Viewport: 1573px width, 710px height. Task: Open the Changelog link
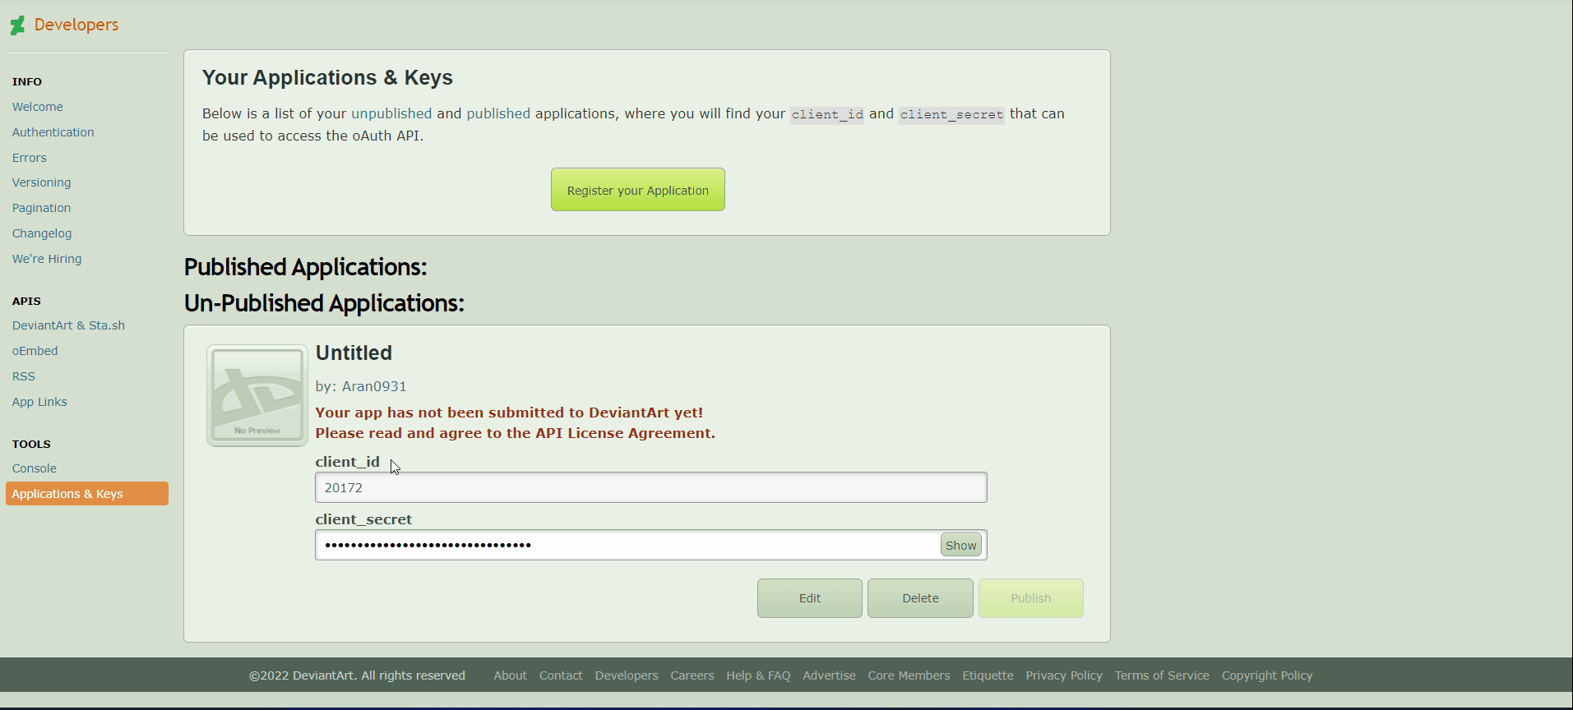coord(42,233)
